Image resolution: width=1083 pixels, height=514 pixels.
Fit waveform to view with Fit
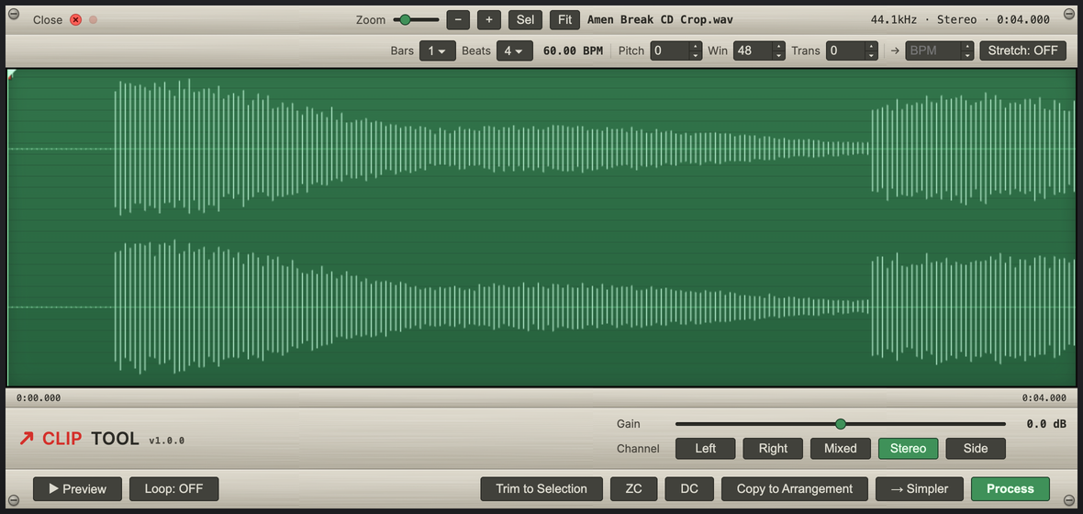(565, 20)
